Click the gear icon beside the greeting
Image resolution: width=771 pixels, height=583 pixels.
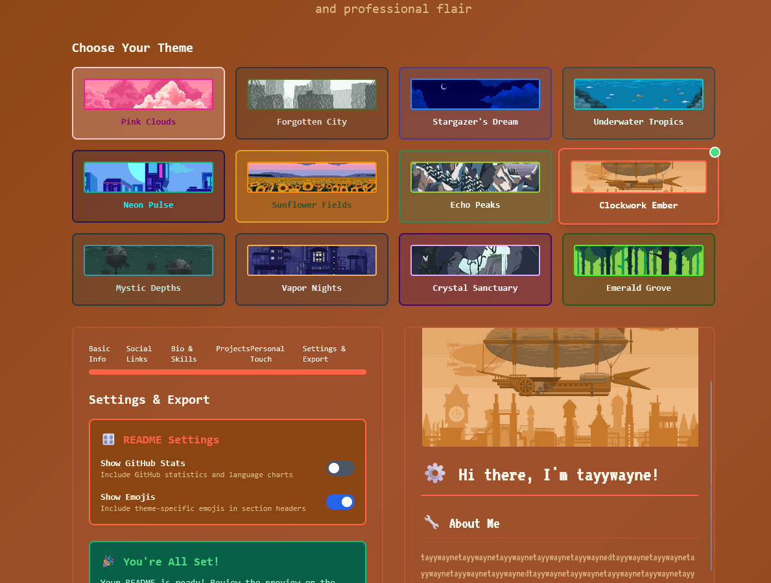coord(434,474)
